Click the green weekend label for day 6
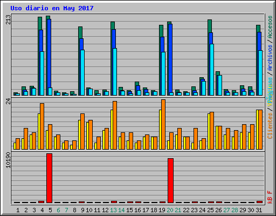Image resolution: width=276 pixels, height=216 pixels. point(58,210)
